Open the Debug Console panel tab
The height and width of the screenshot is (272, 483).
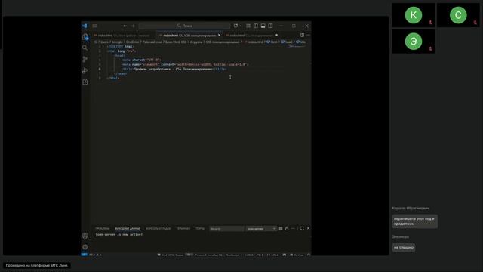point(158,228)
